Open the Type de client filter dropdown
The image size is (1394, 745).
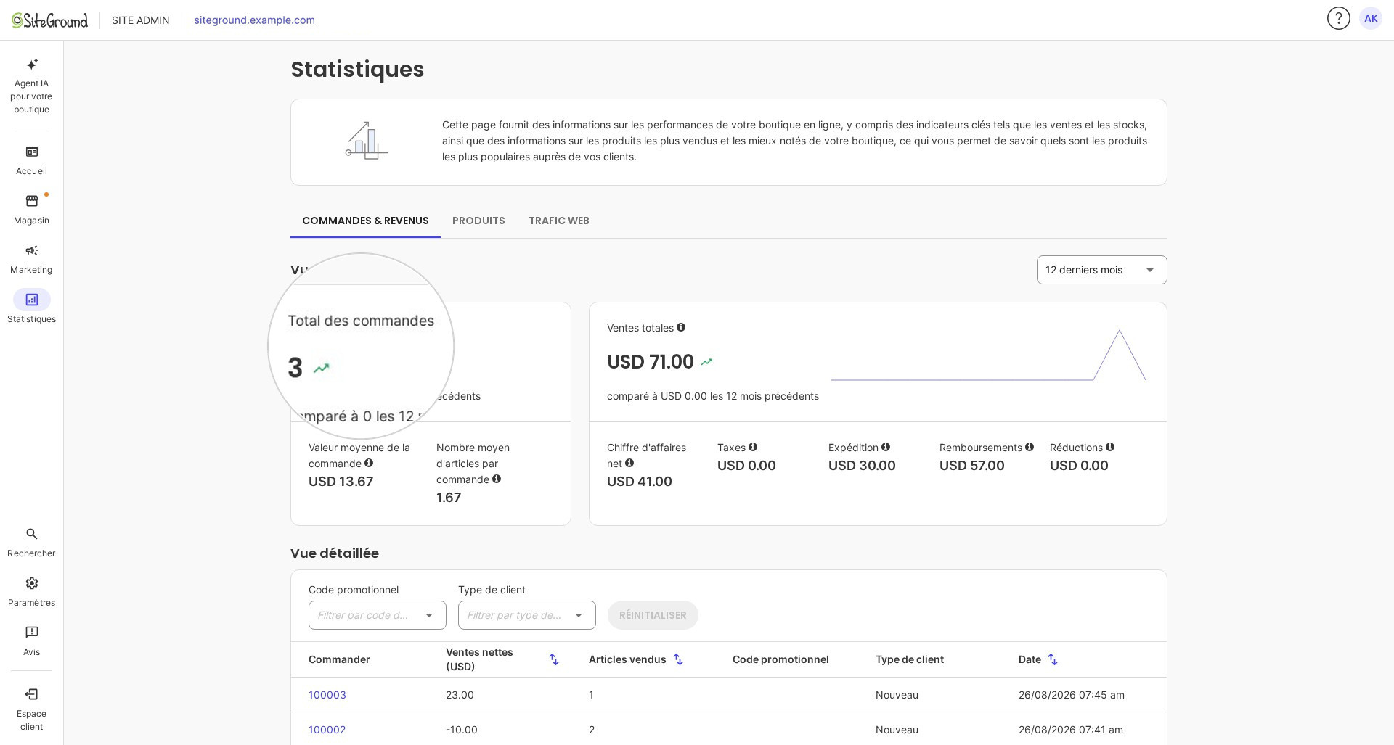click(526, 615)
